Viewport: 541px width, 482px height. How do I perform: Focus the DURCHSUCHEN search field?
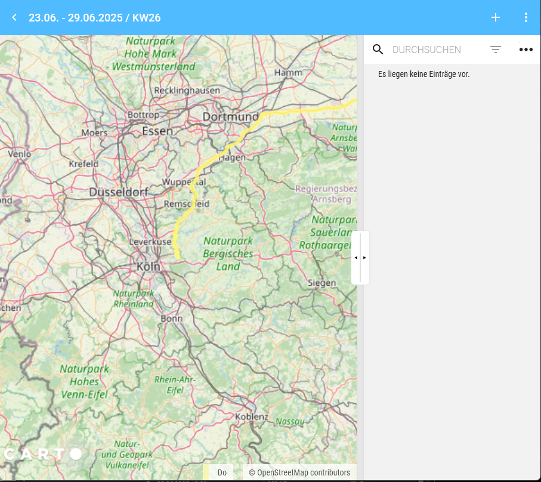427,50
